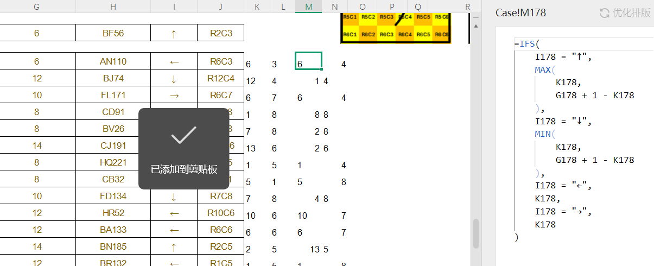Click the checkmark in the clipboard toast
This screenshot has width=654, height=266.
(x=183, y=135)
